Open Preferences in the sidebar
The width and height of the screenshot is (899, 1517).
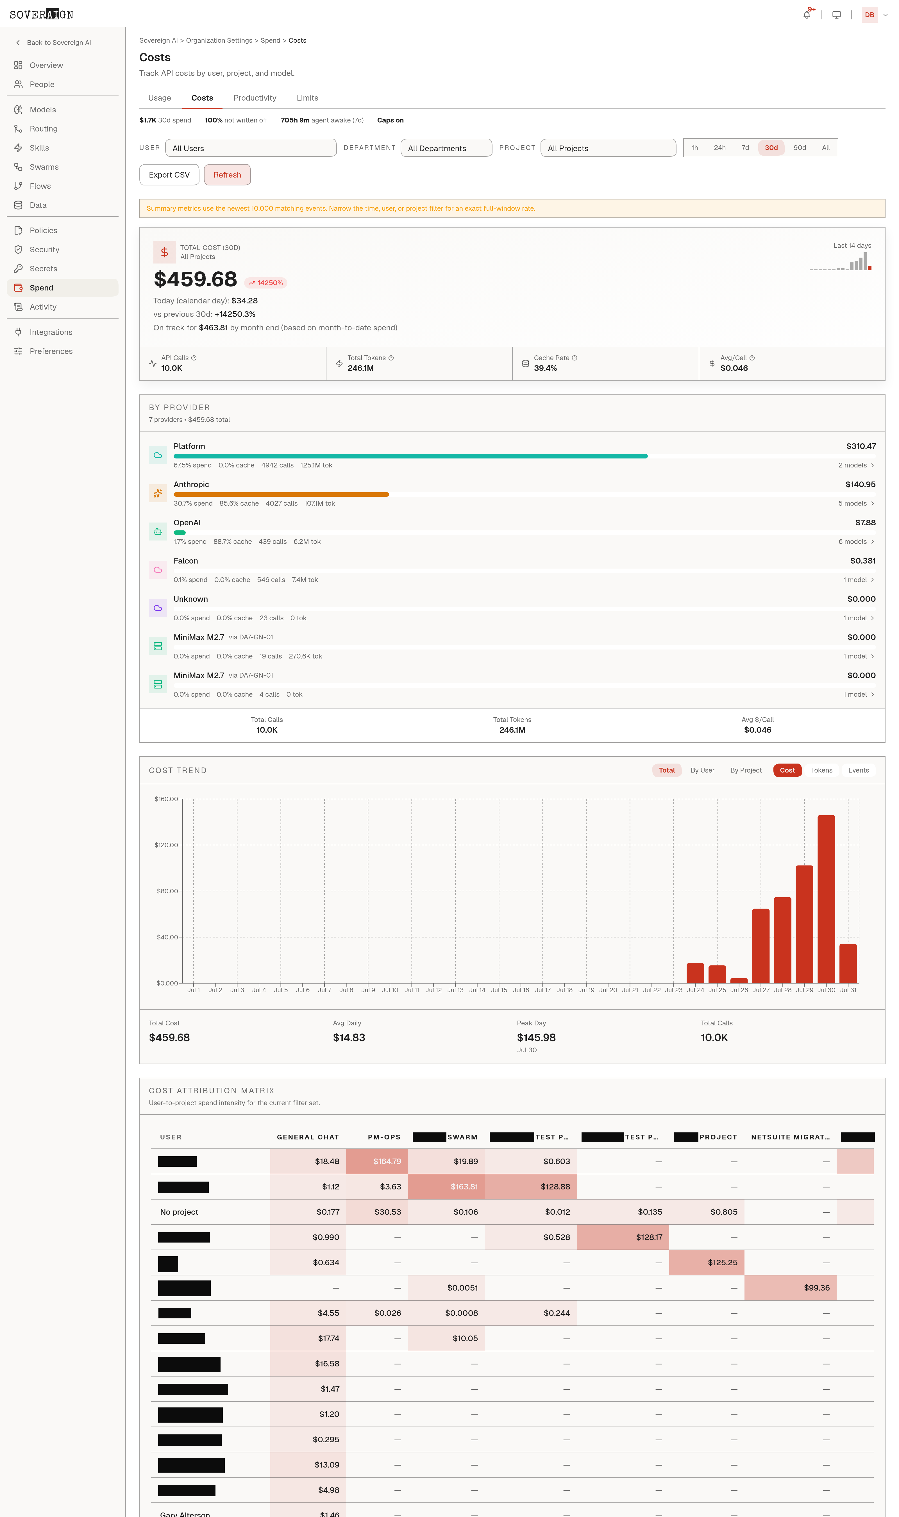pos(62,351)
